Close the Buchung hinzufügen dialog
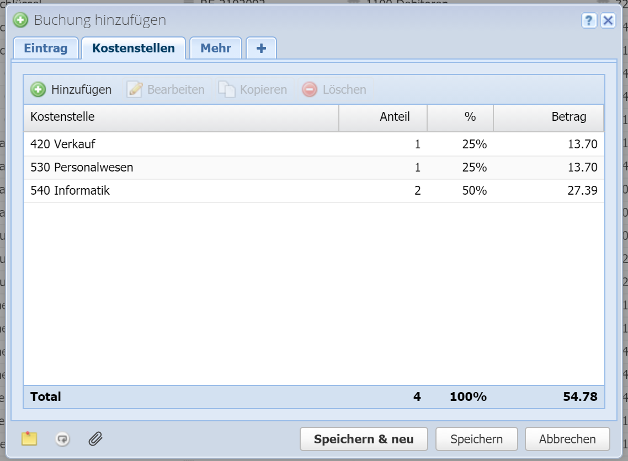This screenshot has height=461, width=628. click(608, 21)
